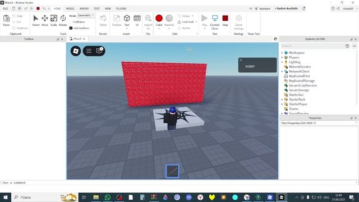Open the Assistant button
This screenshot has width=359, height=202.
point(263,8)
